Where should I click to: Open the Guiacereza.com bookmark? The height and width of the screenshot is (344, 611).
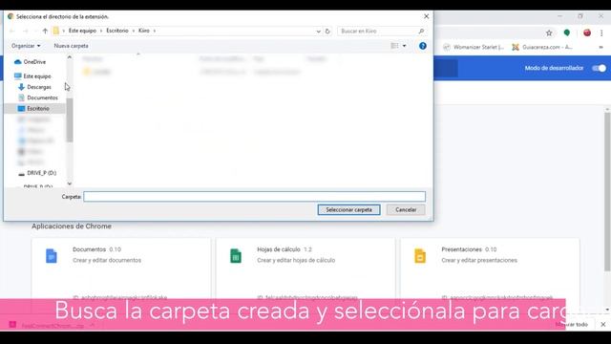click(542, 47)
